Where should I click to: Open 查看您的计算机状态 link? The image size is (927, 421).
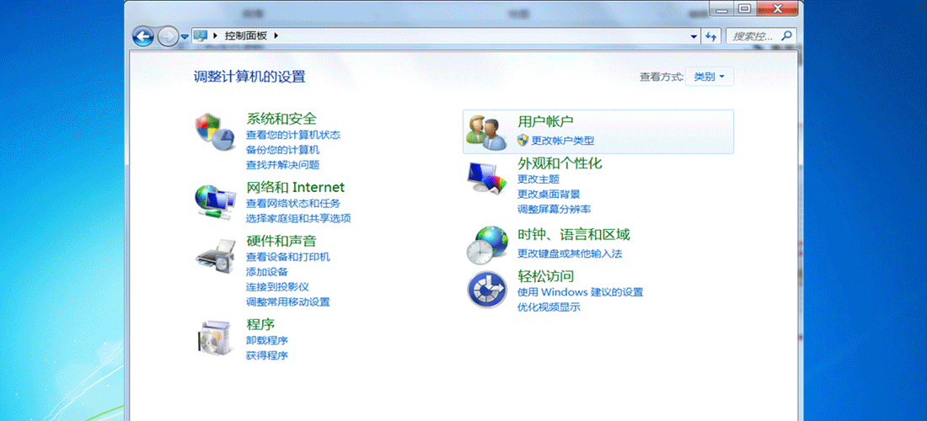[x=293, y=136]
